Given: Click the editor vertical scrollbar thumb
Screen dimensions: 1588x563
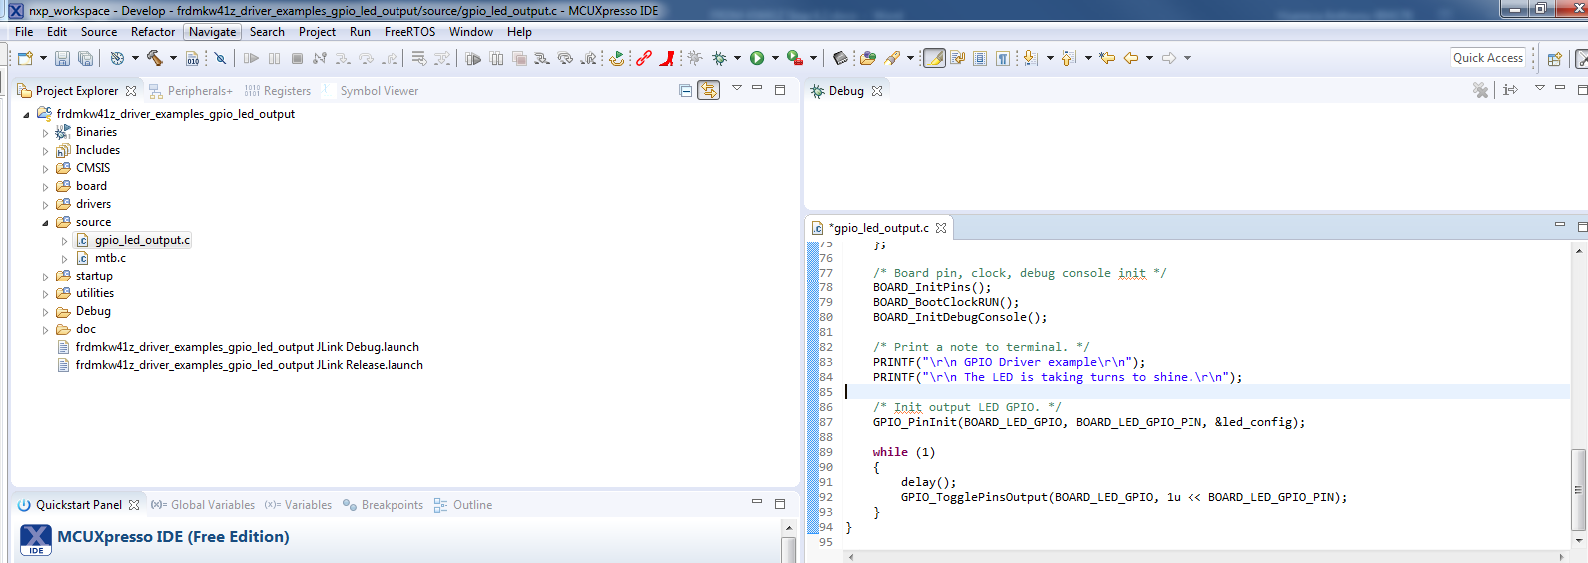Looking at the screenshot, I should click(x=1578, y=489).
